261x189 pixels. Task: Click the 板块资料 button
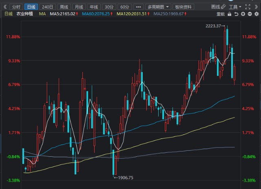(x=182, y=7)
